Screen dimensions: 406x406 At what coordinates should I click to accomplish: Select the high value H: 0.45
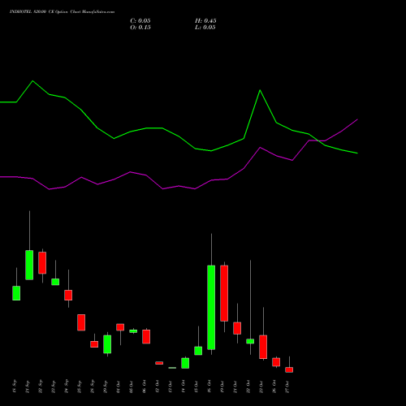205,21
